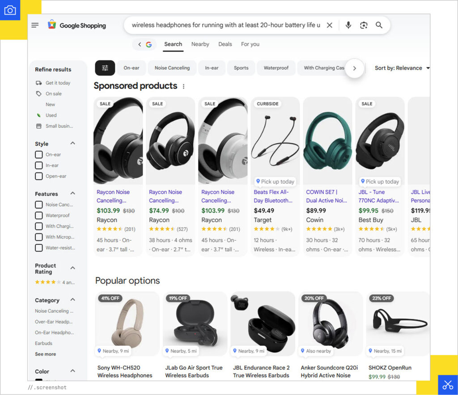Open Google Lens image search
This screenshot has height=395, width=458.
(363, 25)
